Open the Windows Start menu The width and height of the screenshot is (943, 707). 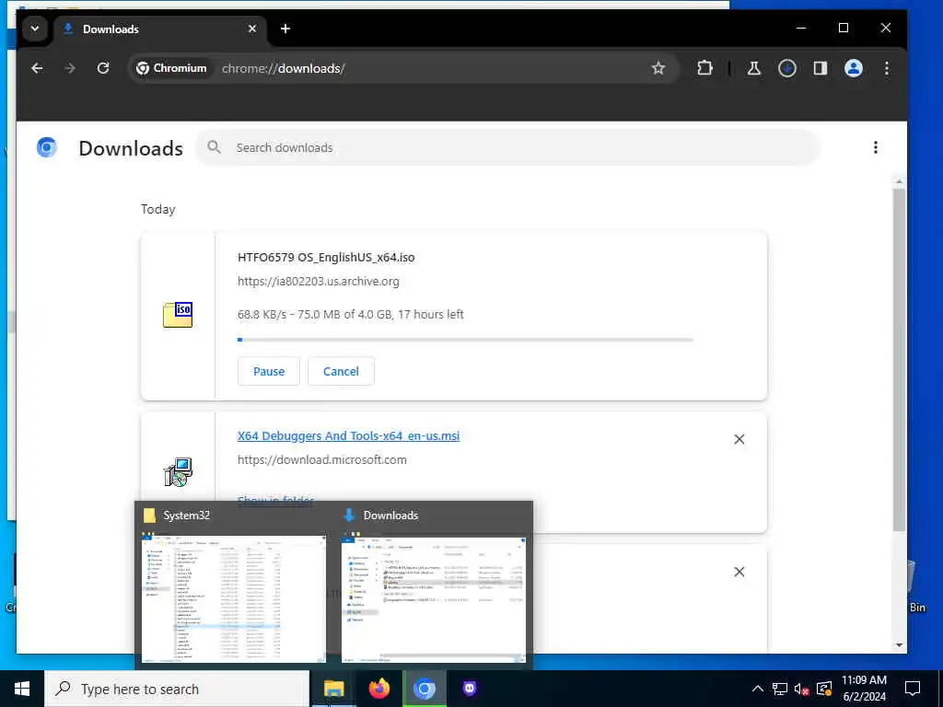pos(22,689)
